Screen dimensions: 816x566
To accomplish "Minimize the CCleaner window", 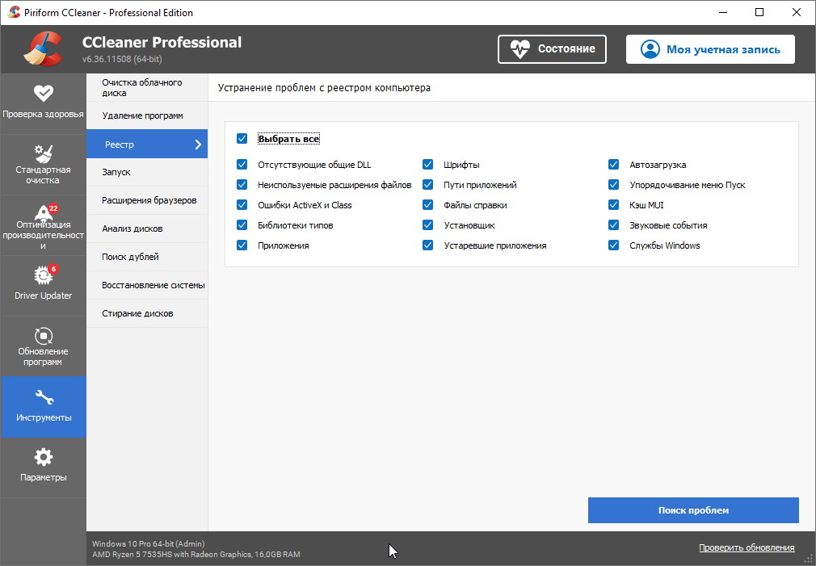I will (x=723, y=12).
